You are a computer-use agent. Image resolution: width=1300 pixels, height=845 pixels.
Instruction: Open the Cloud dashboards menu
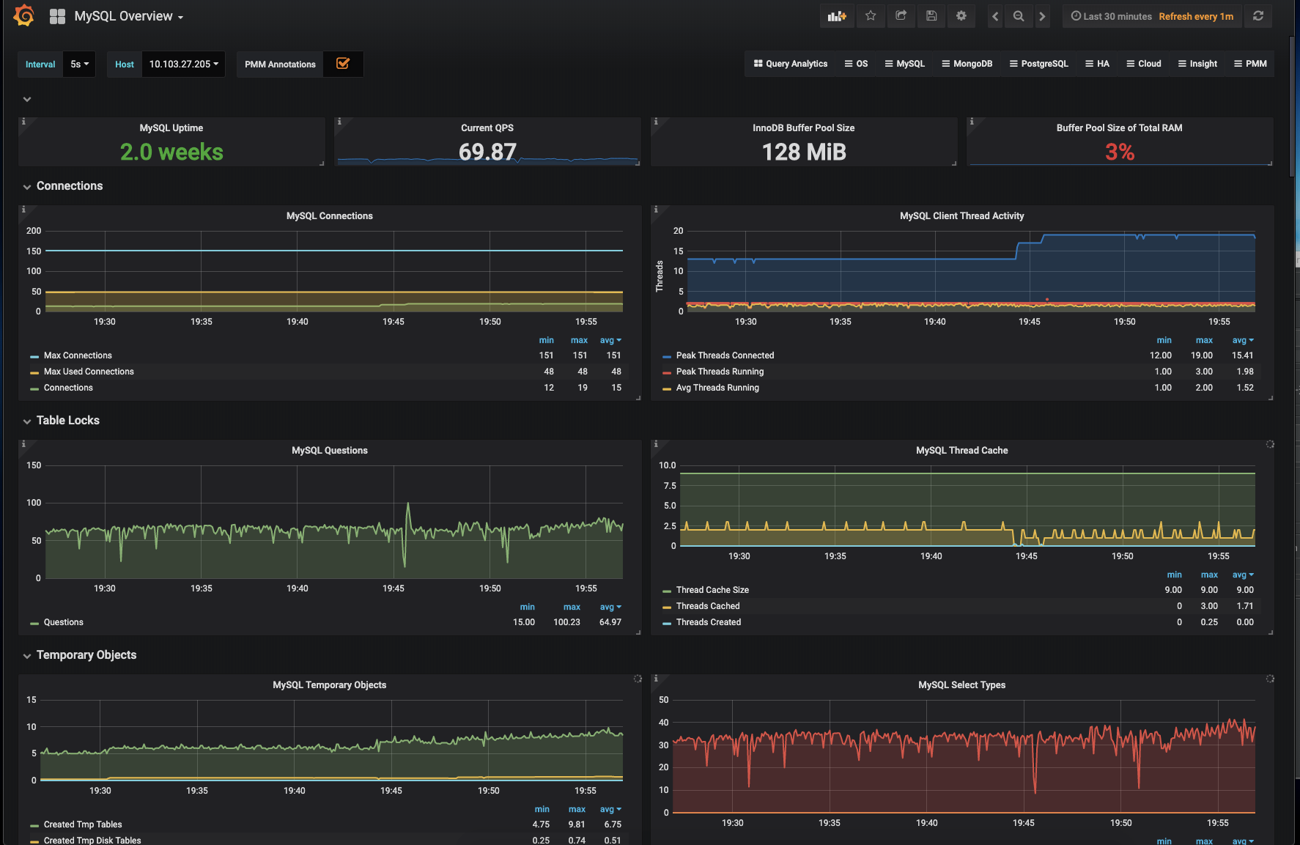click(1143, 64)
